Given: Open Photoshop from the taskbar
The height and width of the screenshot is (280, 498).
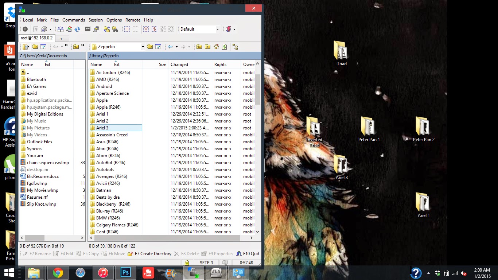Looking at the screenshot, I should (126, 273).
